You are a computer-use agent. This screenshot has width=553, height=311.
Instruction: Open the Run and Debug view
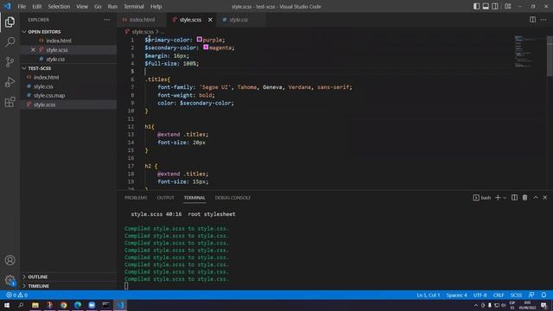click(10, 82)
